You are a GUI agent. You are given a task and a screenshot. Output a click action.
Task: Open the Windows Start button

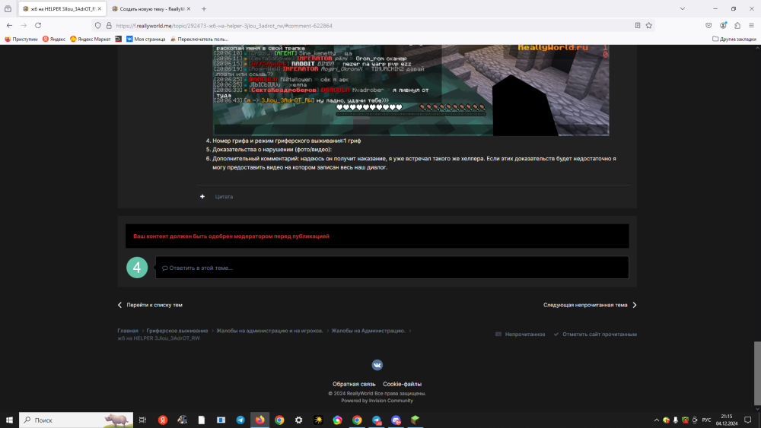(9, 420)
